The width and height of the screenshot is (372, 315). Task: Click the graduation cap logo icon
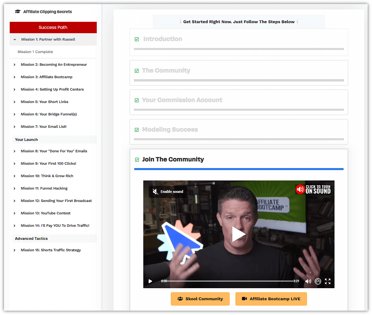[x=17, y=11]
